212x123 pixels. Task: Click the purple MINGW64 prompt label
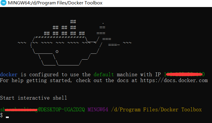pyautogui.click(x=98, y=110)
